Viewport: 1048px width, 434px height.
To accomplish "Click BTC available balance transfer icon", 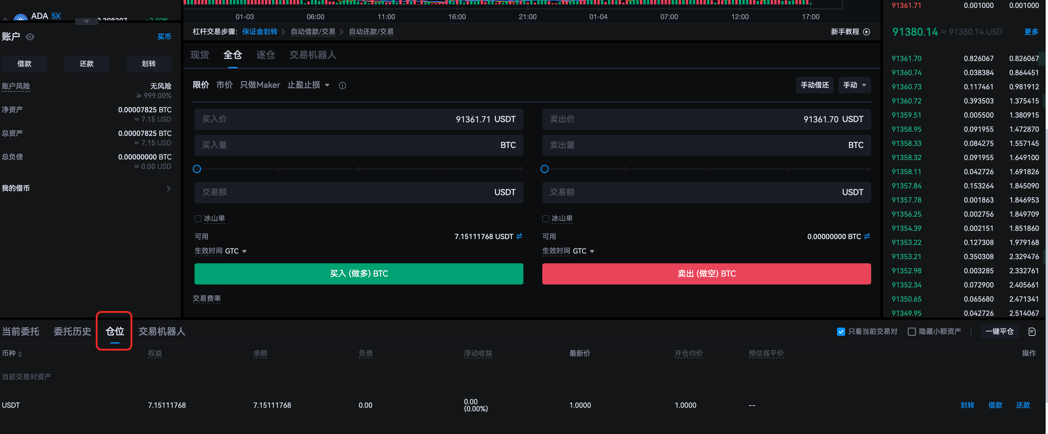I will coord(867,236).
